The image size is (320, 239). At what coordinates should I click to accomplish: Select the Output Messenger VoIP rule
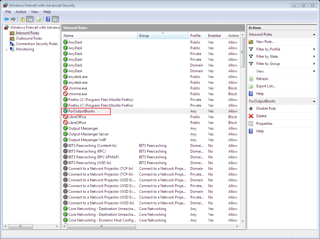click(x=150, y=140)
